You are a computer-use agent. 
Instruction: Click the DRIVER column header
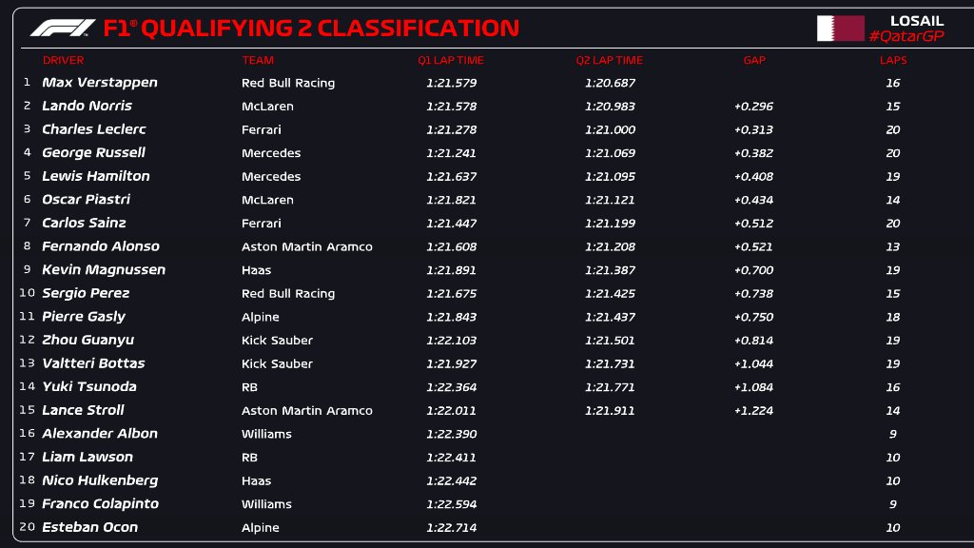[64, 60]
